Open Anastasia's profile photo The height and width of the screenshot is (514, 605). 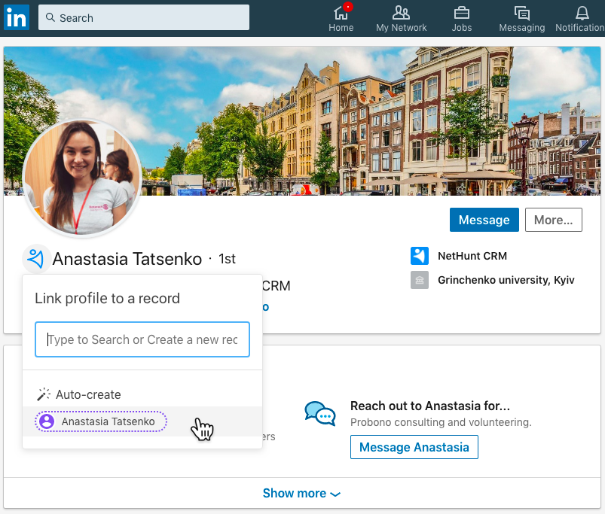[81, 178]
